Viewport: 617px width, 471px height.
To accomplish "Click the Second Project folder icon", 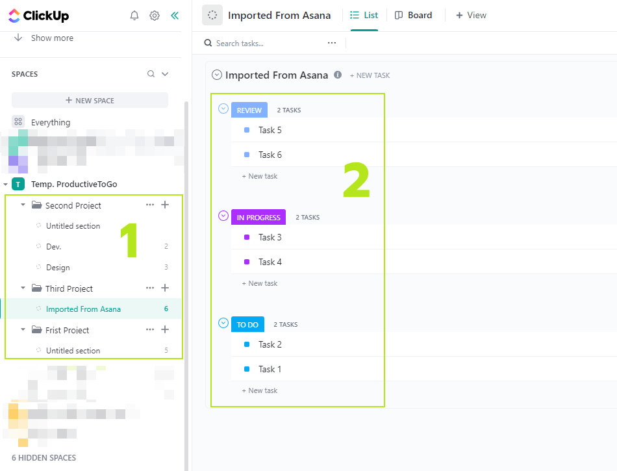I will coord(36,205).
